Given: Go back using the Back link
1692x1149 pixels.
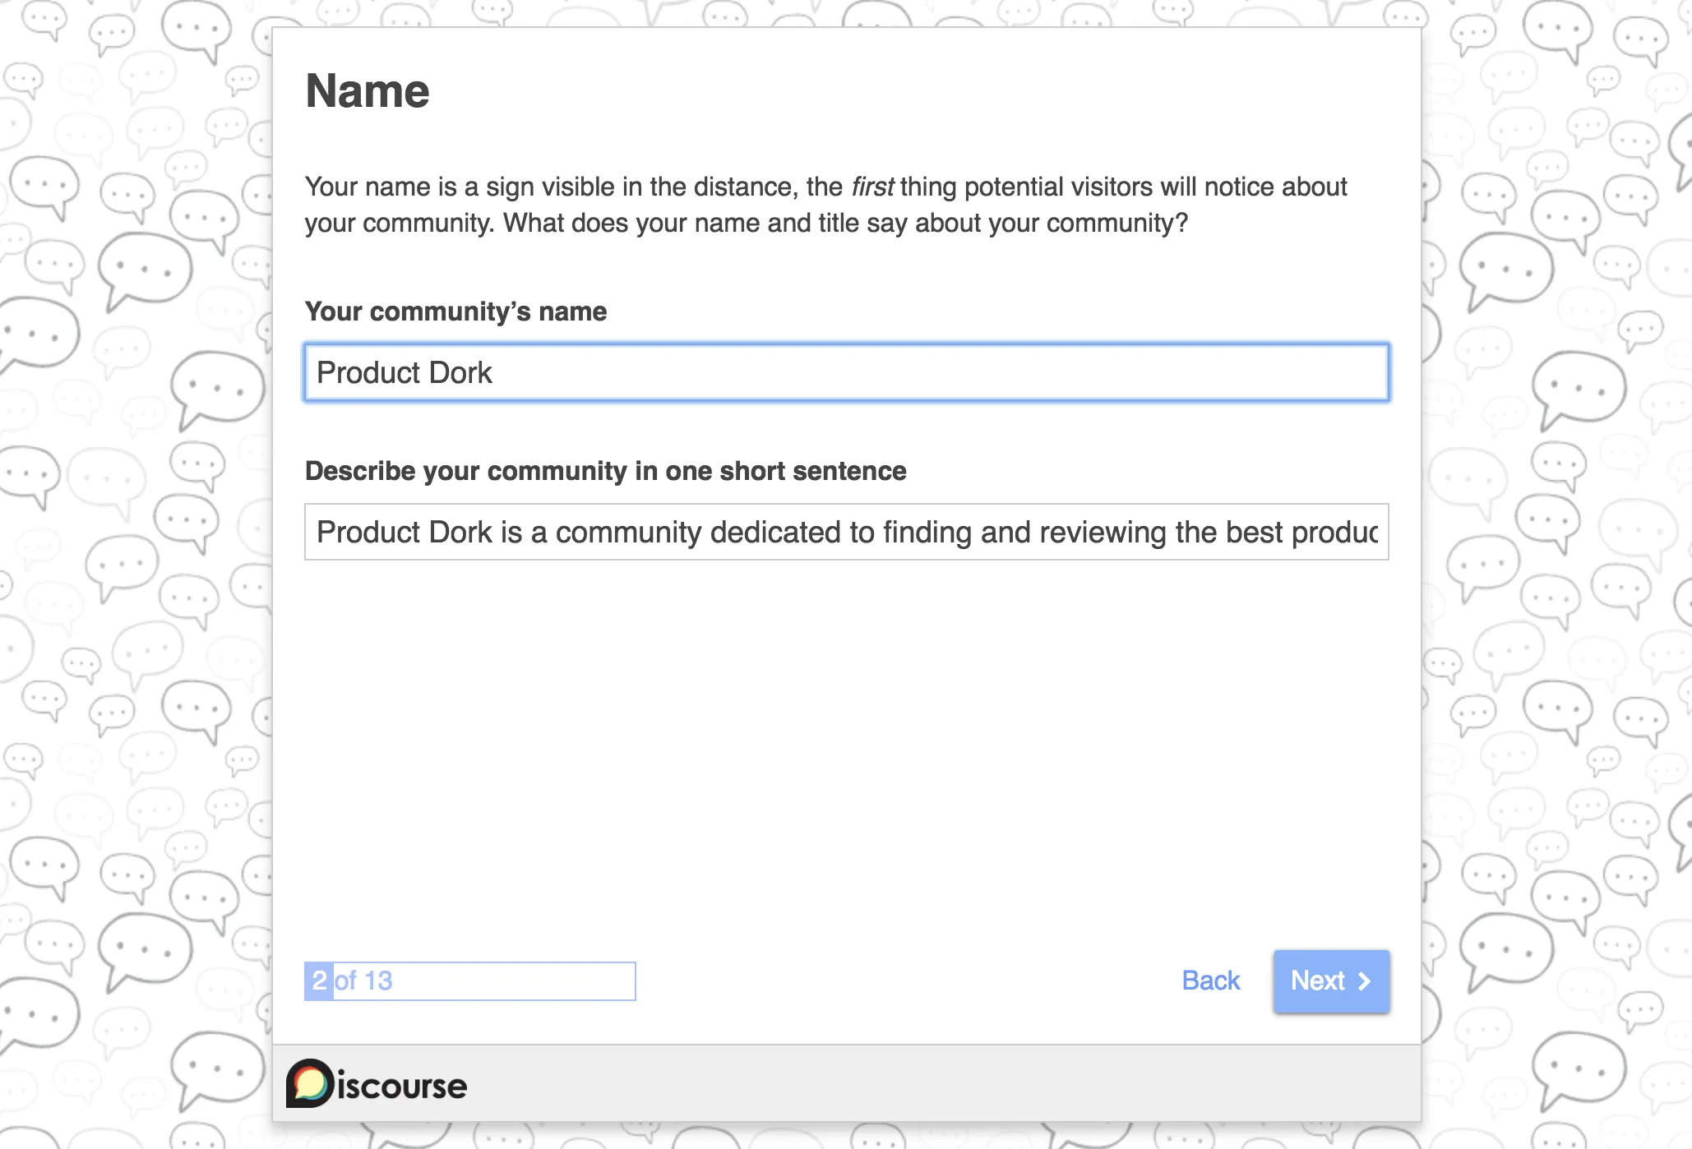Looking at the screenshot, I should point(1210,981).
